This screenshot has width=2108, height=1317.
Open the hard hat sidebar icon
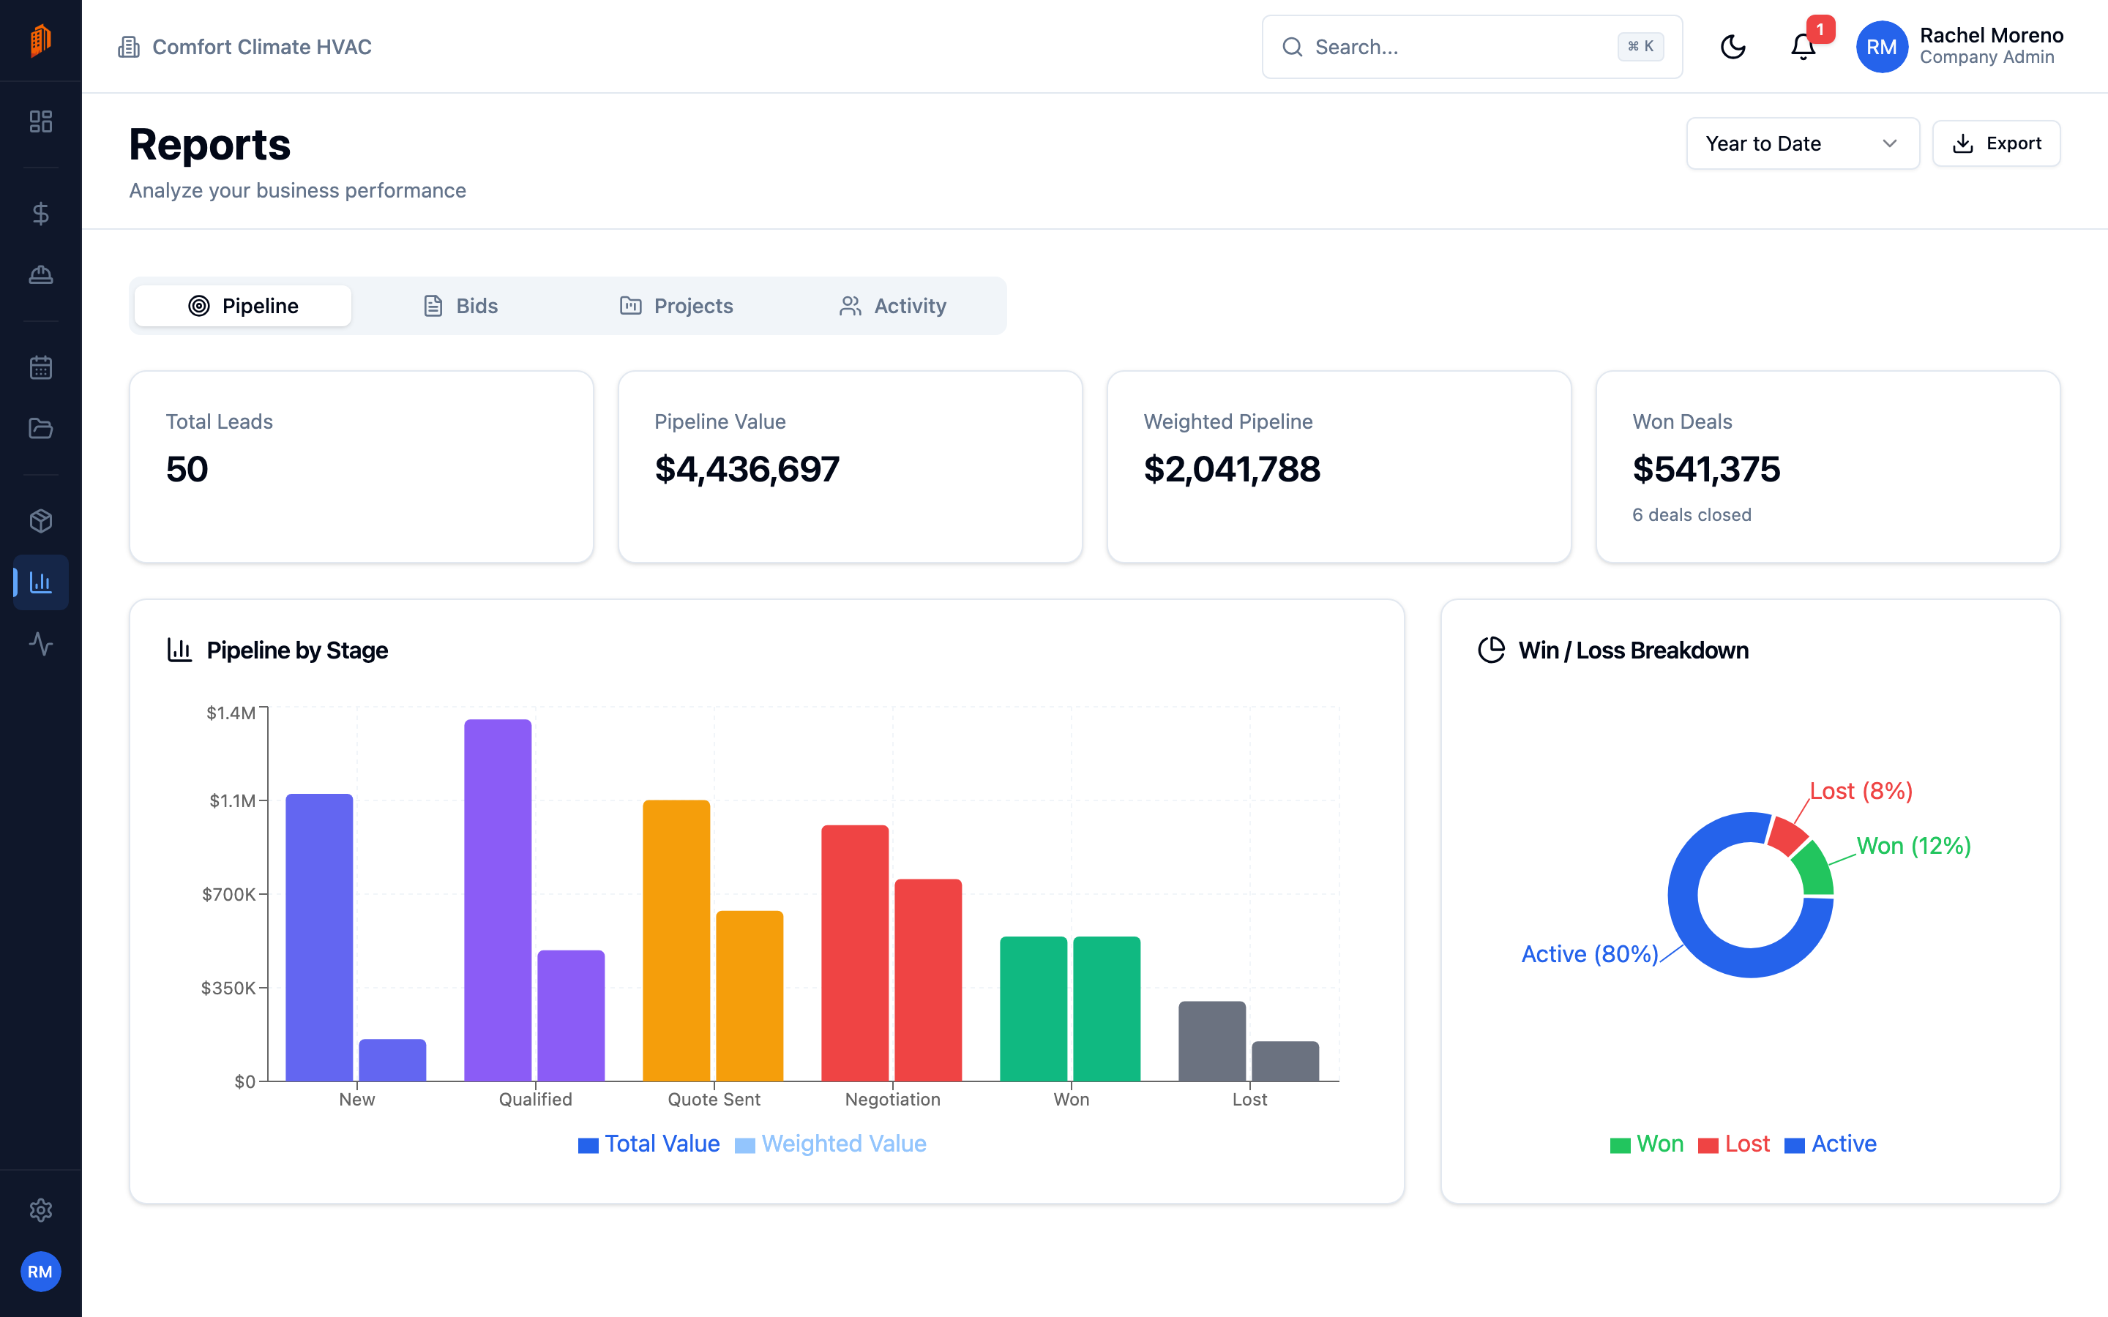click(40, 274)
